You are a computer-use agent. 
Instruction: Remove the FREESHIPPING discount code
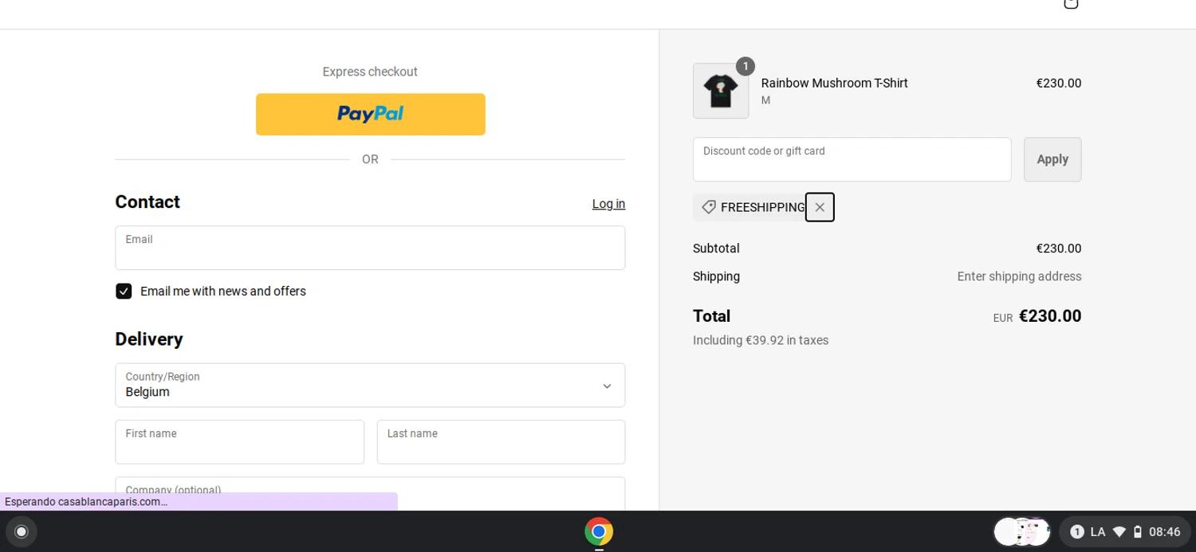tap(820, 207)
